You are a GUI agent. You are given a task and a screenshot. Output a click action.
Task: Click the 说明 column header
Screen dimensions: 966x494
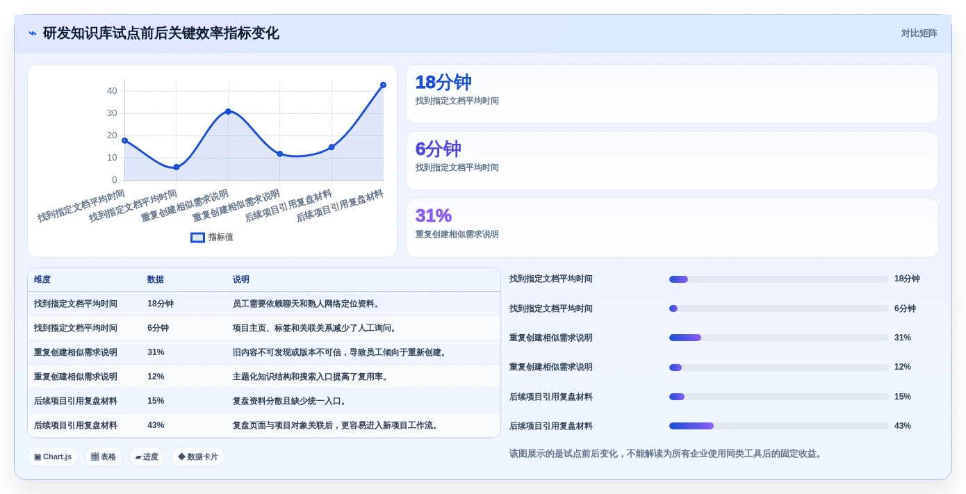pyautogui.click(x=241, y=279)
